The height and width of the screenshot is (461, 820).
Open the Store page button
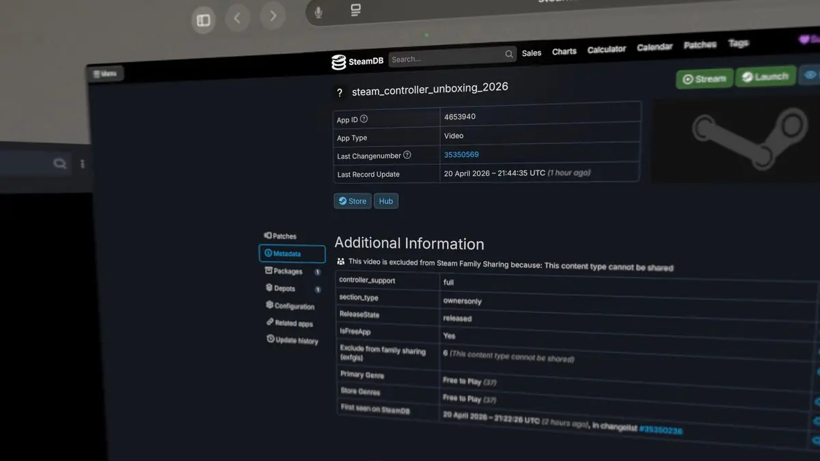coord(352,201)
